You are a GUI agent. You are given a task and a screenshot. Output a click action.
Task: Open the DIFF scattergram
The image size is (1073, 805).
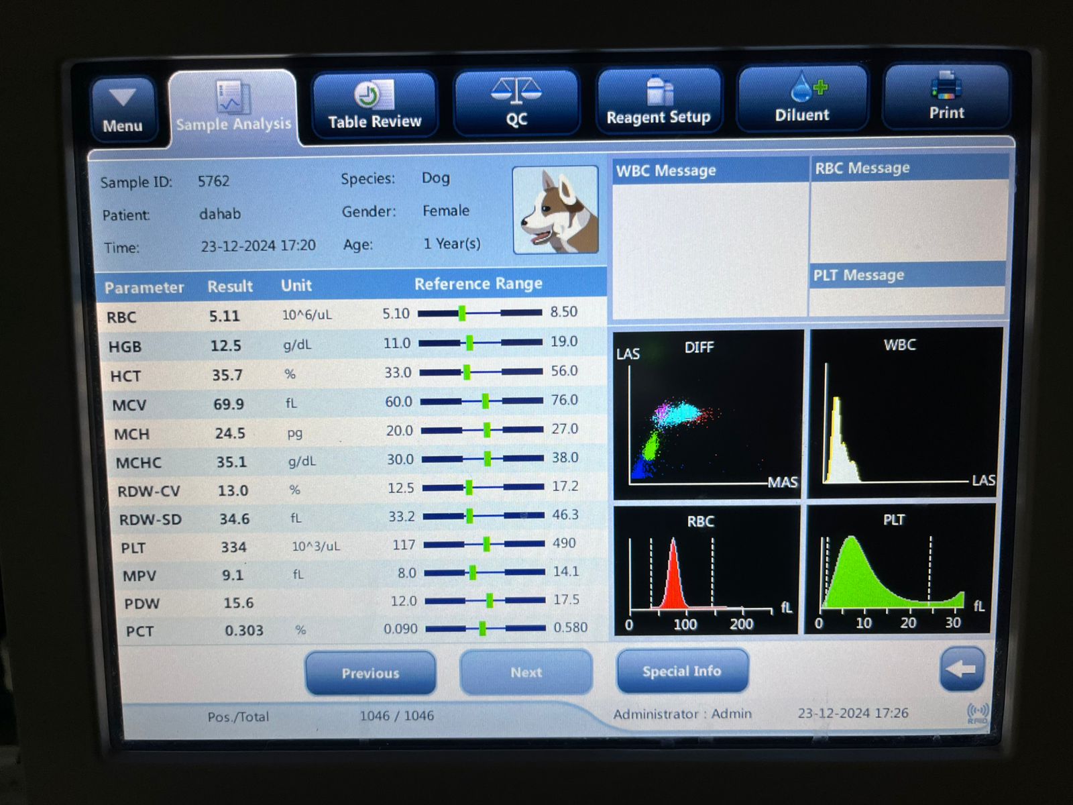(x=708, y=415)
